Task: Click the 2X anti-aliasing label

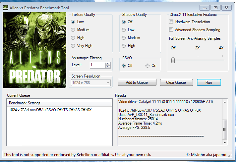Action: (x=197, y=48)
